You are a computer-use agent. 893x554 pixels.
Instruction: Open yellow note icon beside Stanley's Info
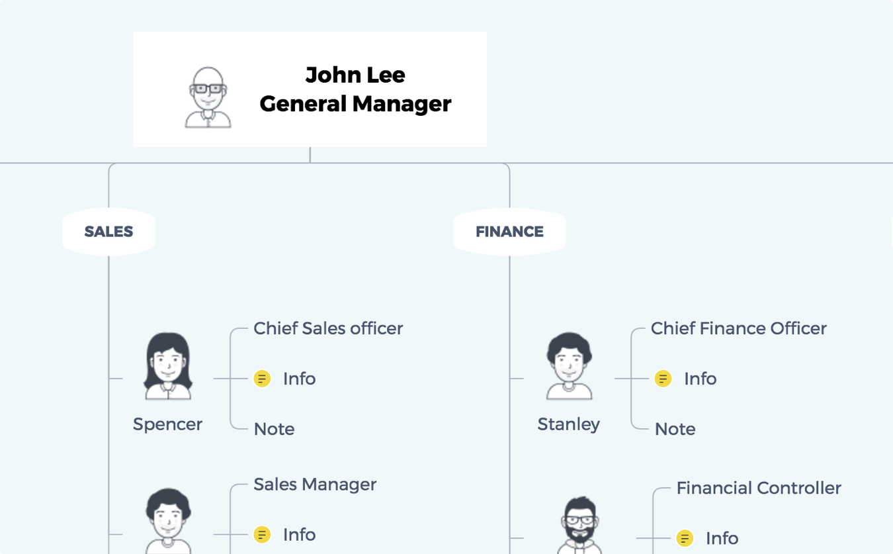point(663,379)
